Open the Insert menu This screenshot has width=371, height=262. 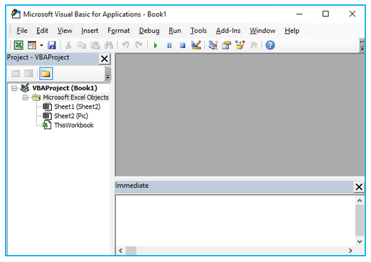pos(90,31)
